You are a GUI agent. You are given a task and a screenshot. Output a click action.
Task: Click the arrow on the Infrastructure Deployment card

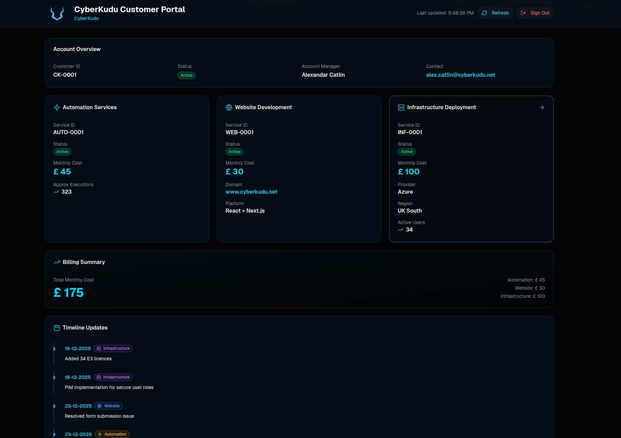[542, 107]
